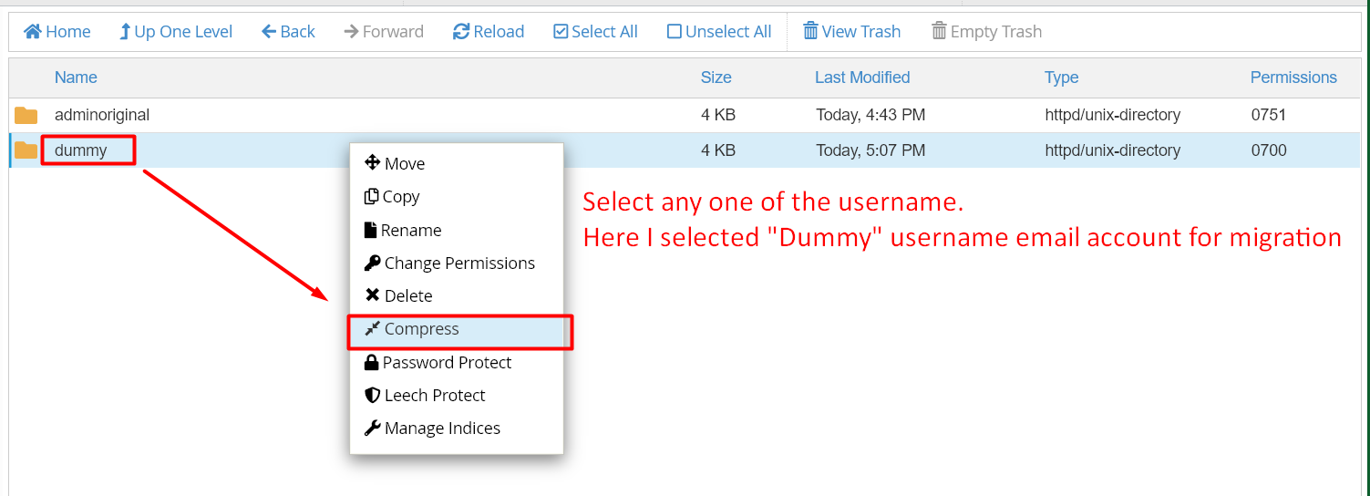Select All files text button
The width and height of the screenshot is (1370, 496).
pyautogui.click(x=605, y=32)
